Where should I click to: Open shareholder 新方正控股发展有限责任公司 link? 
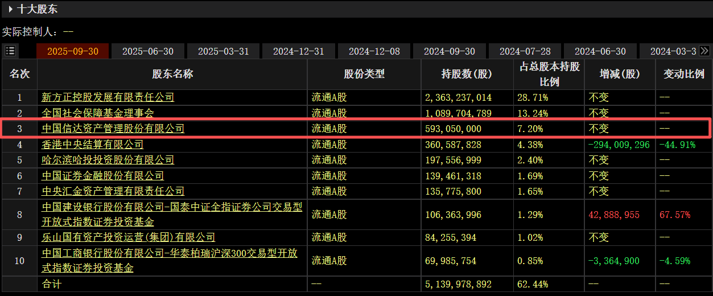point(108,97)
